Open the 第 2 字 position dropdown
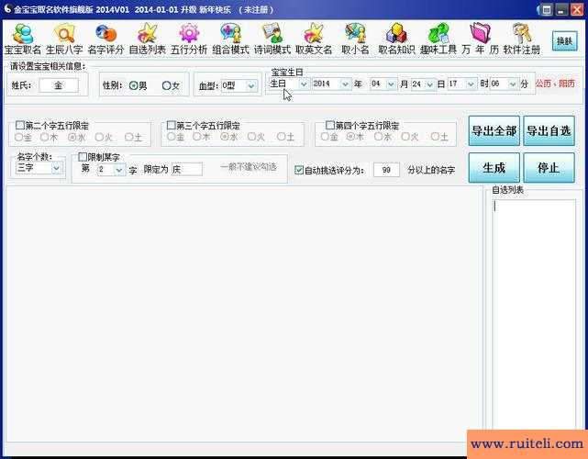Image resolution: width=588 pixels, height=459 pixels. click(119, 170)
